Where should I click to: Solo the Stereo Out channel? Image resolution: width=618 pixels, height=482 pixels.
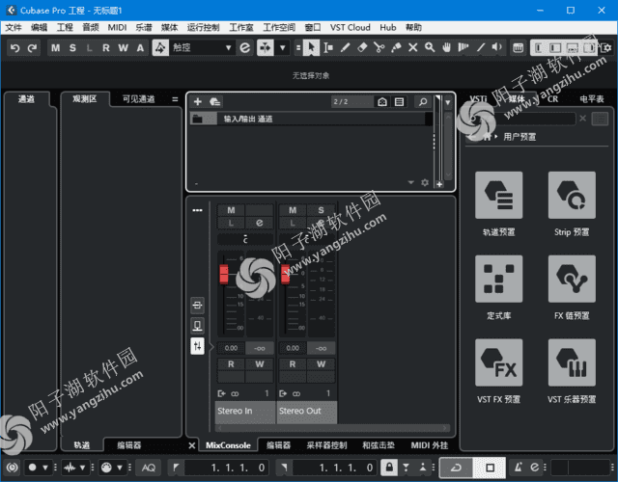tap(321, 210)
